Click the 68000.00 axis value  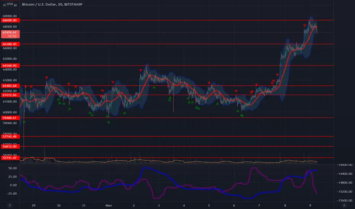pos(10,27)
